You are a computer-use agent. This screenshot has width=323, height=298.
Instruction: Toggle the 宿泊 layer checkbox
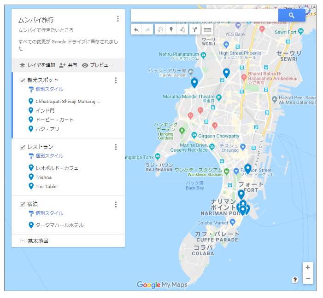(x=22, y=205)
